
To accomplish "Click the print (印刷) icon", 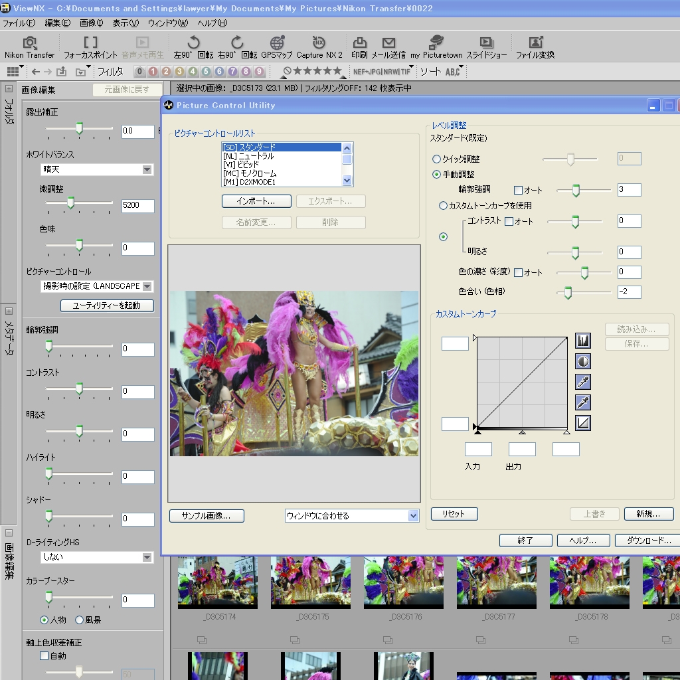I will [359, 44].
